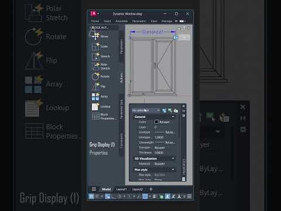Toggle object snap highlighted status bar button
Viewport: 281px width, 211px height.
(145, 196)
